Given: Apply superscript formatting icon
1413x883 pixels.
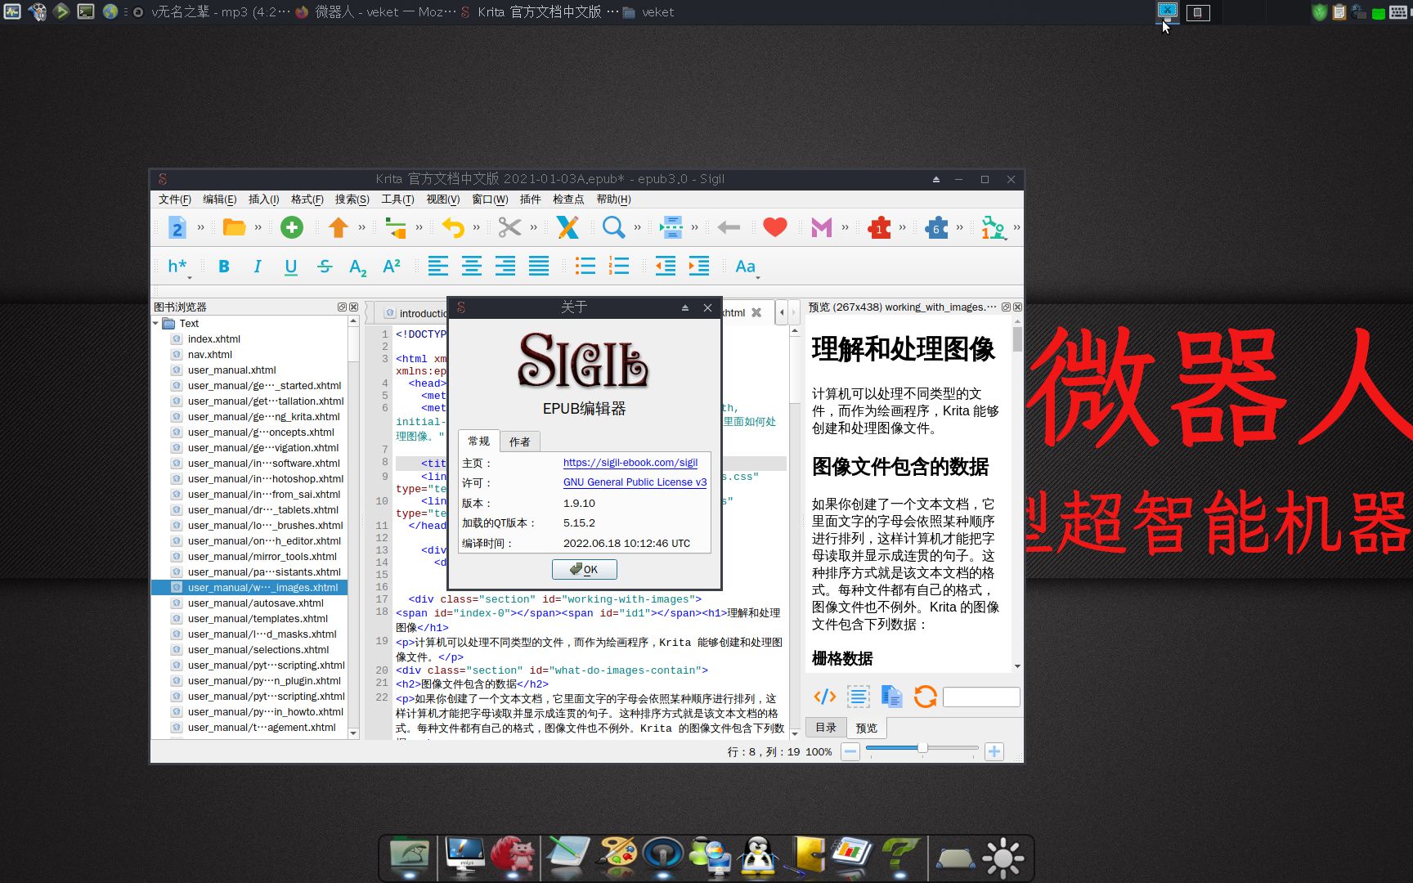Looking at the screenshot, I should (x=392, y=266).
